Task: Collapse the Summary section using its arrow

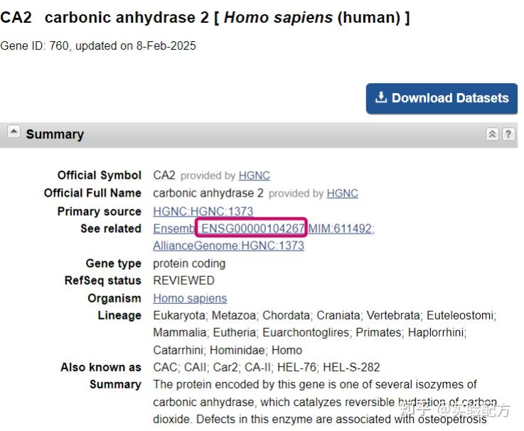Action: 14,131
